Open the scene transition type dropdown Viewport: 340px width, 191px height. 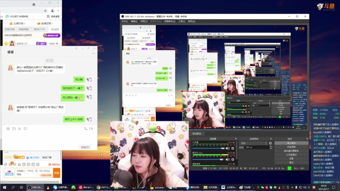(x=254, y=143)
